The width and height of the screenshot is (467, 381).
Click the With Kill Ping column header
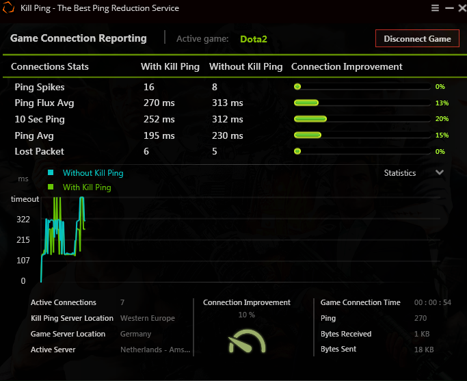(170, 66)
